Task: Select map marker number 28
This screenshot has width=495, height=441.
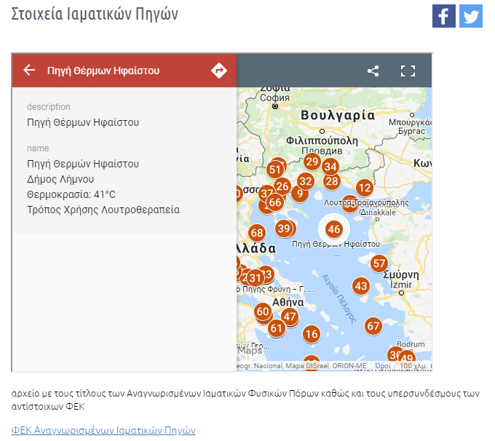Action: point(332,181)
